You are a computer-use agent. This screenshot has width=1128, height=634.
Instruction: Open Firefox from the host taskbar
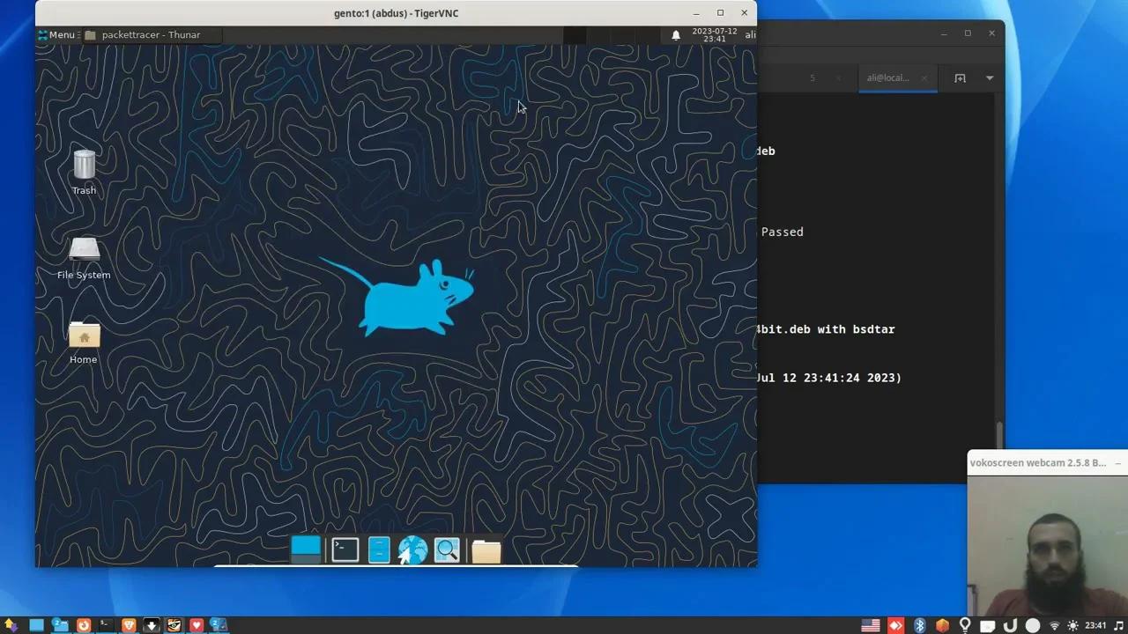[83, 625]
